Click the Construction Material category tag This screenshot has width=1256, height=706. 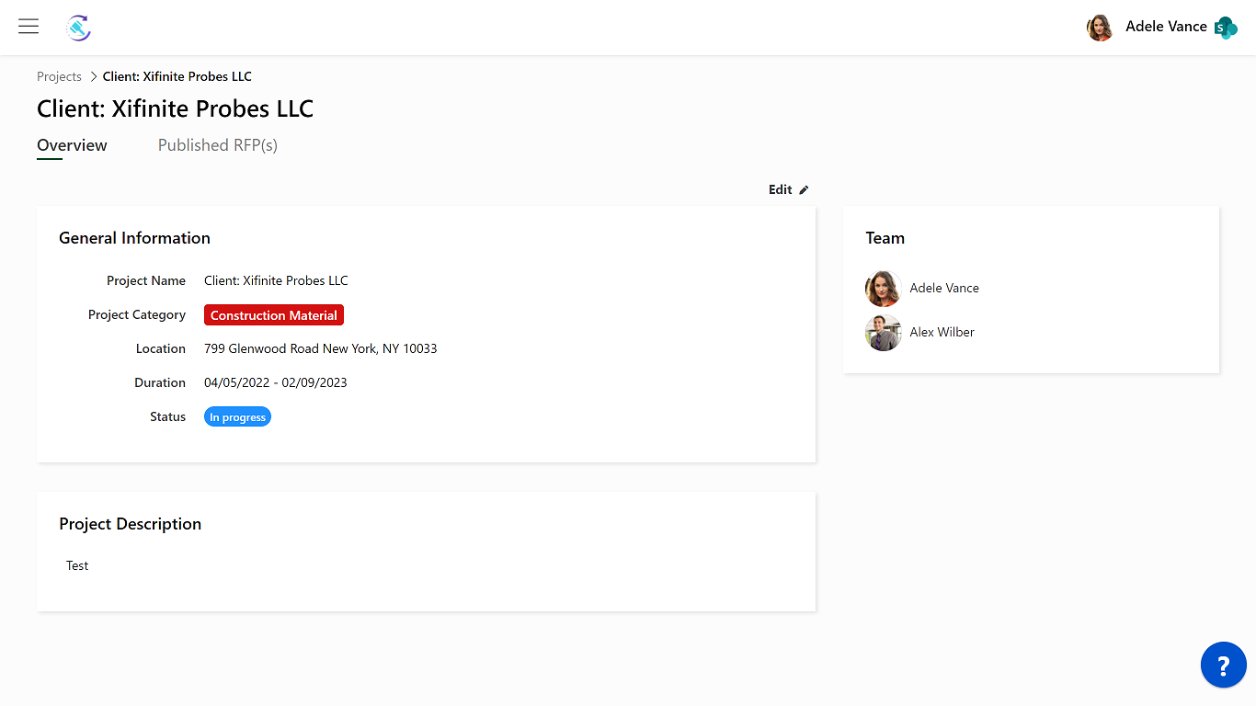coord(274,315)
